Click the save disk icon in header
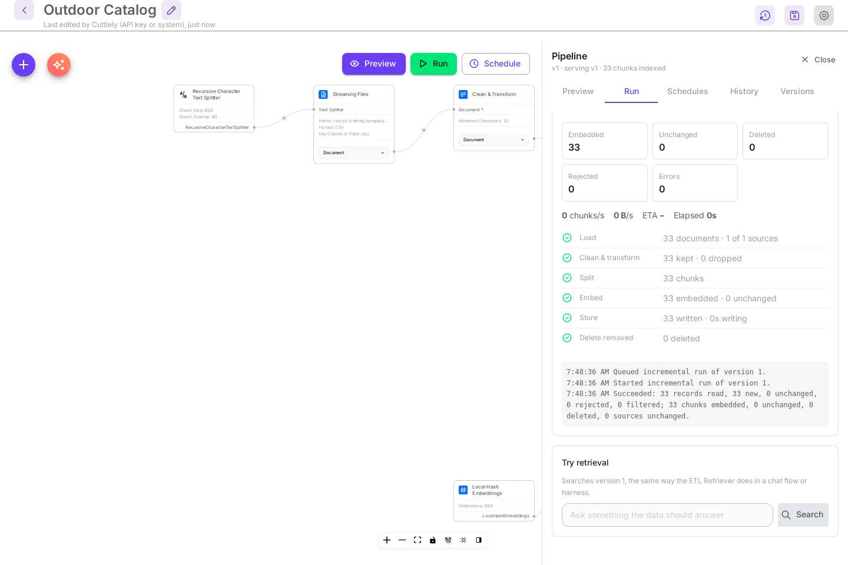 tap(794, 15)
